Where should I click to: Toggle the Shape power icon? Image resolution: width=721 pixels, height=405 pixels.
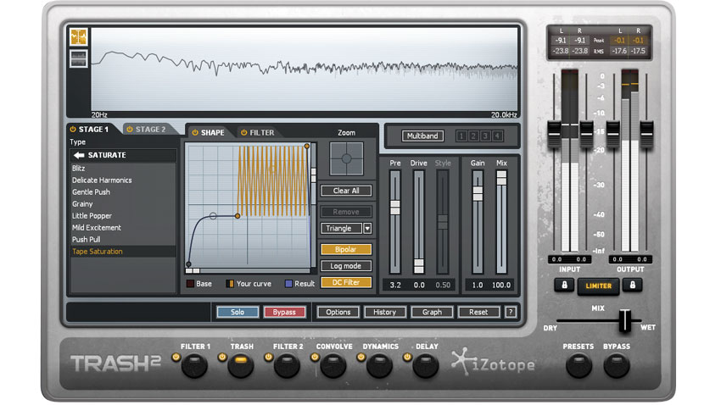[x=195, y=132]
